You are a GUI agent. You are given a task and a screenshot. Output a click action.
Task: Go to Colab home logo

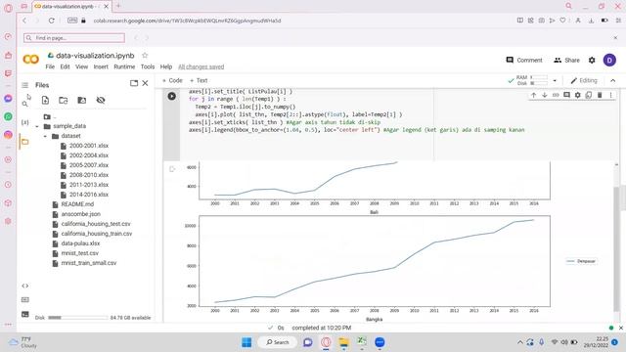pyautogui.click(x=30, y=60)
